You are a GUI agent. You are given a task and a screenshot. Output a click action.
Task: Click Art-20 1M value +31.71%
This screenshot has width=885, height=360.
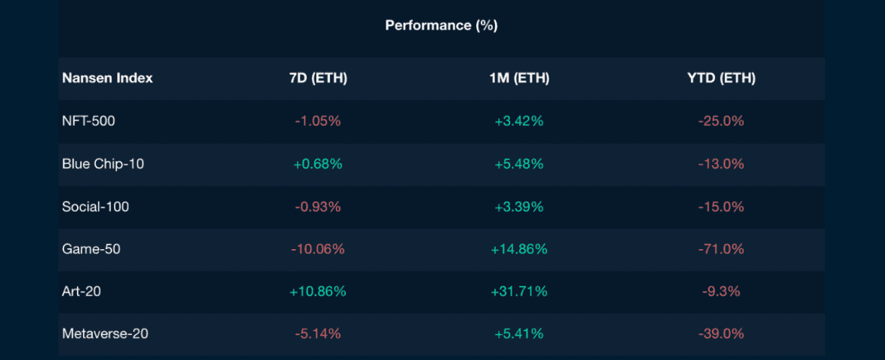tap(519, 292)
